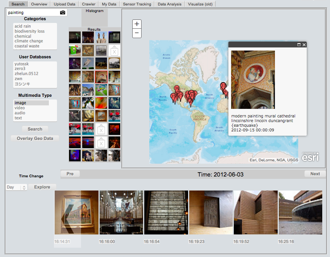Open the Day time unit dropdown
The height and width of the screenshot is (257, 330).
pos(16,187)
